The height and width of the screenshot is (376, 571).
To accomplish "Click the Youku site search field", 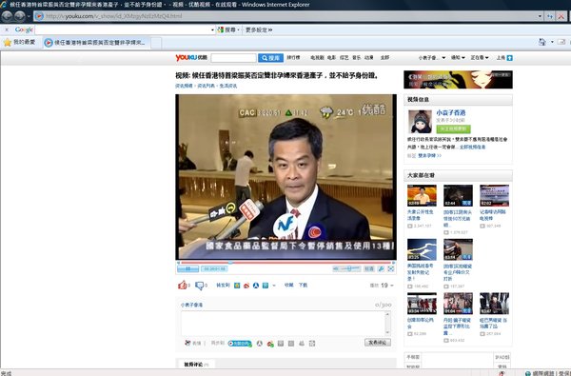I will coord(233,58).
